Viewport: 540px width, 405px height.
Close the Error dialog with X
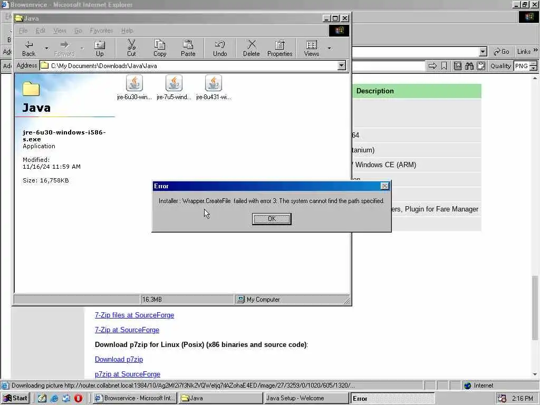384,186
